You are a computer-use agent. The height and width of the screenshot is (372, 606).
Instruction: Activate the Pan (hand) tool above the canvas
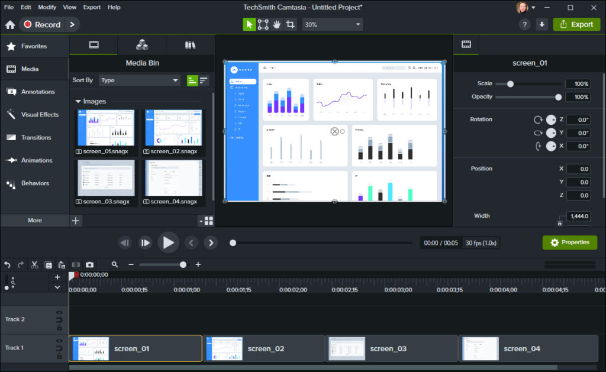click(x=276, y=24)
